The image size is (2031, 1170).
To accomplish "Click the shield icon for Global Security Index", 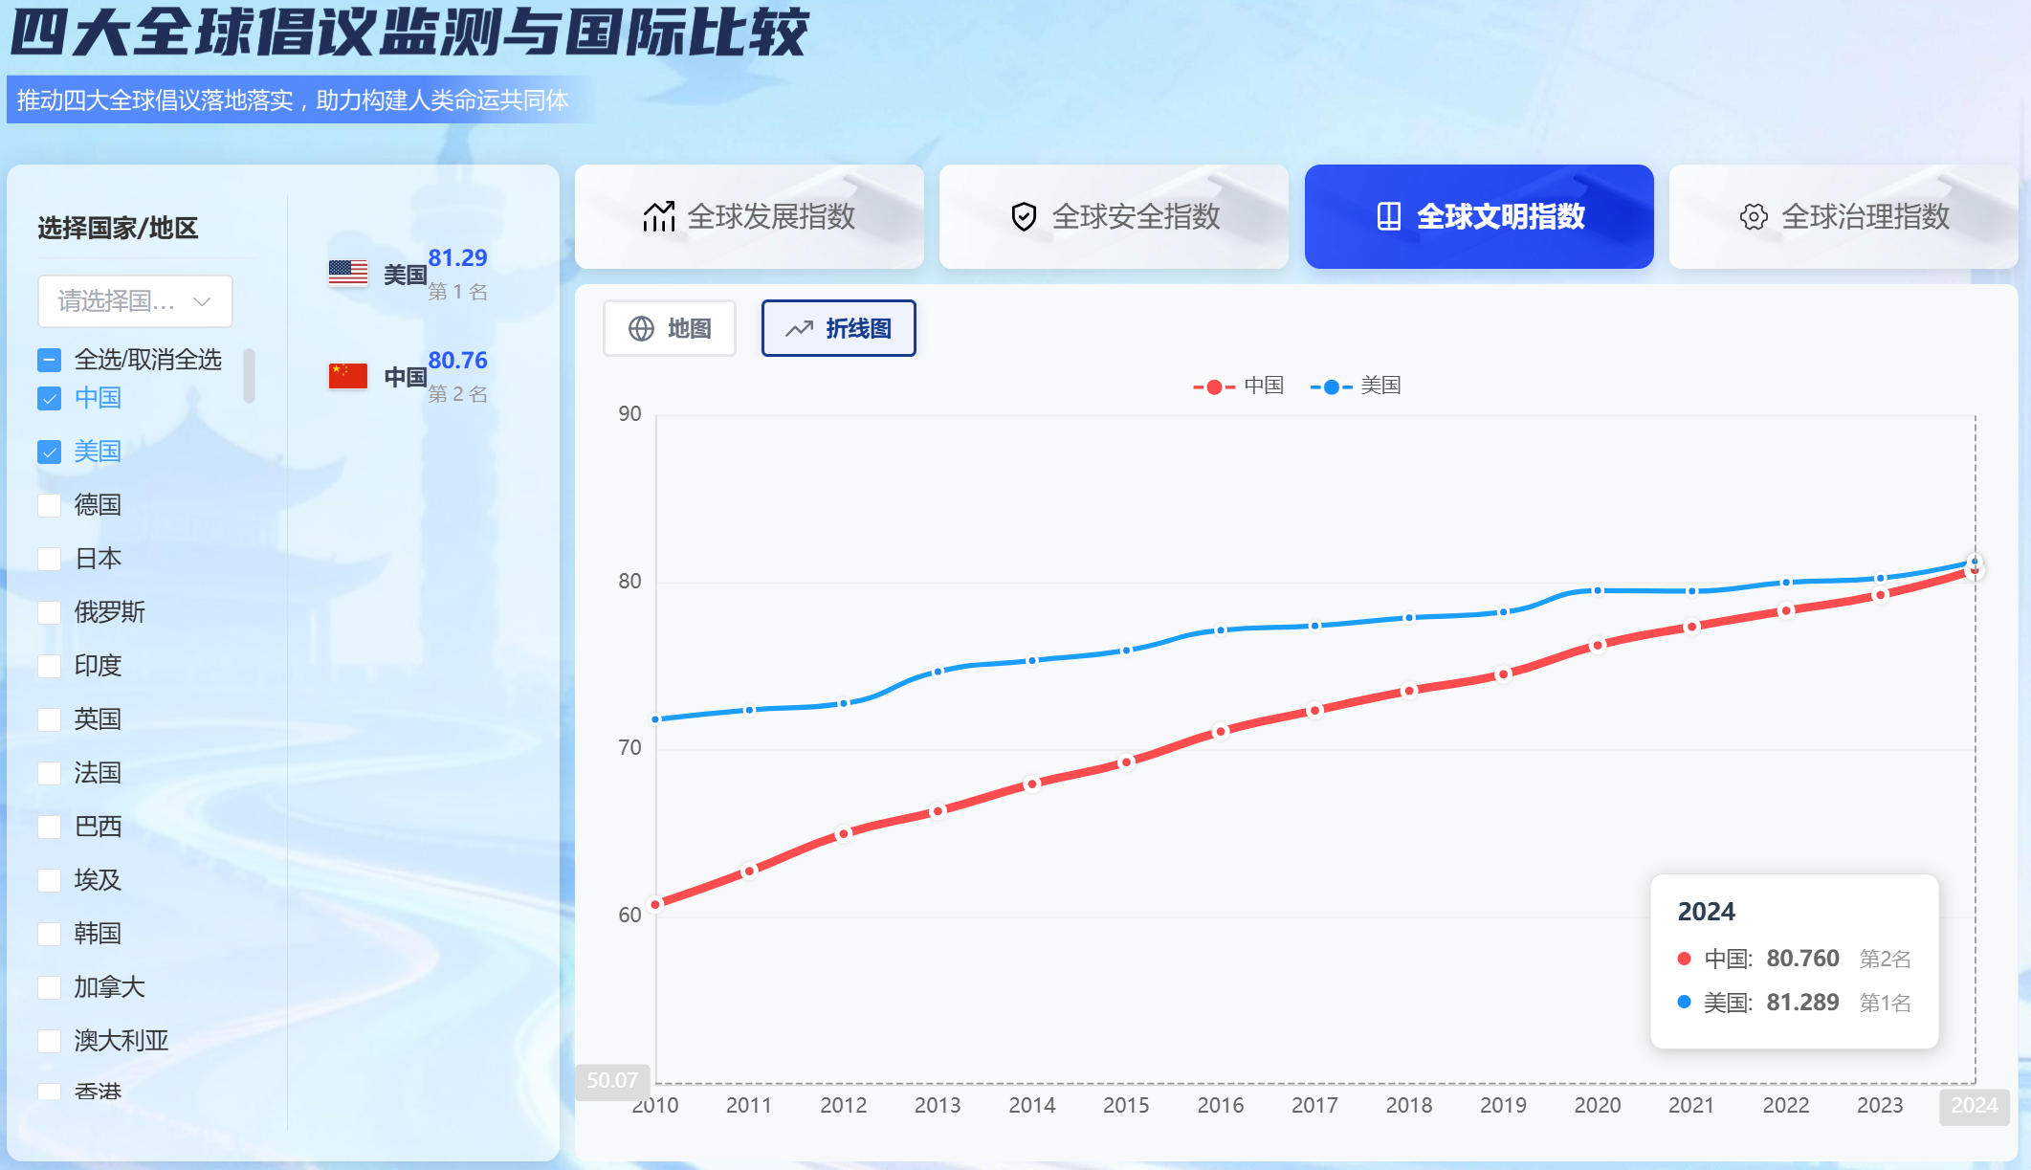I will coord(1024,217).
